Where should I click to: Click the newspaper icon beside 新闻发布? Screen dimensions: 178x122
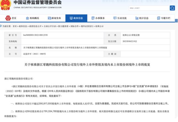(49, 18)
